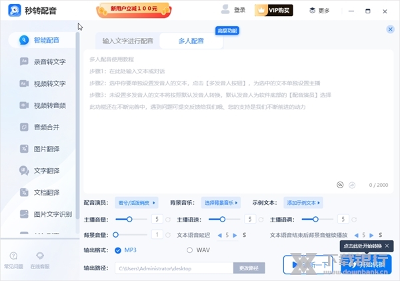Screen dimensions: 400x281
Task: Adjust the 主播语调 slider handle
Action: (315, 220)
